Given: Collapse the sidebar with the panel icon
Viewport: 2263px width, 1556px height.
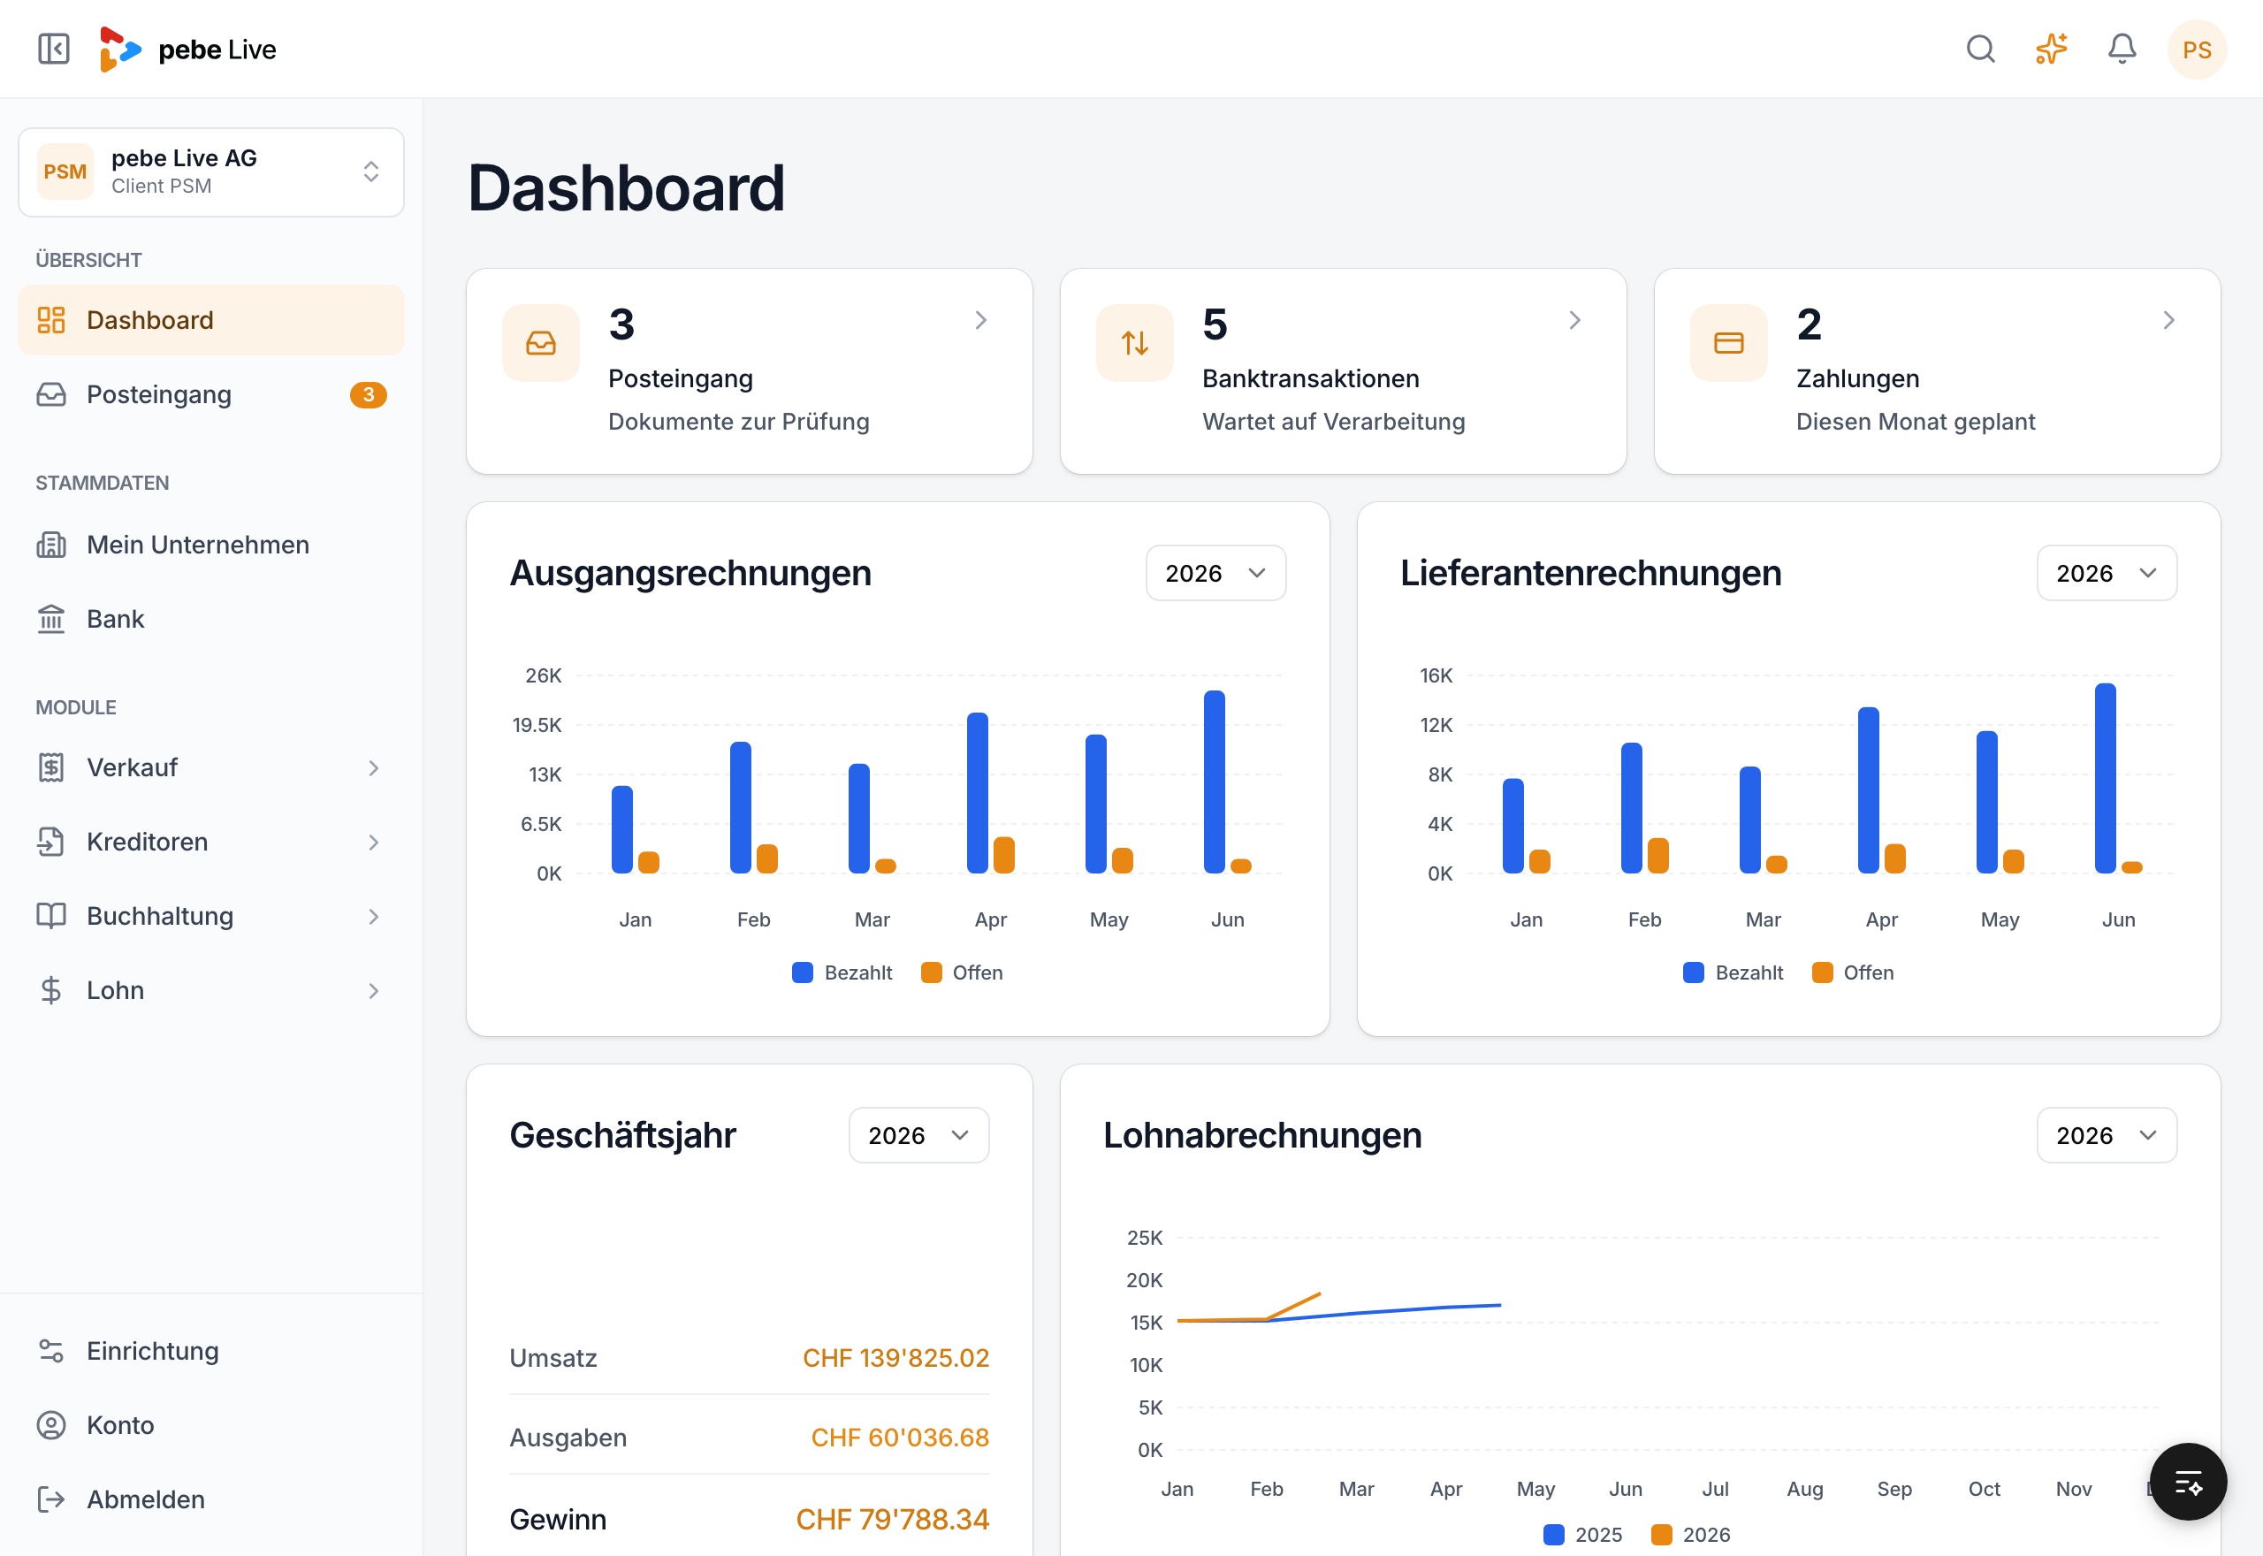Looking at the screenshot, I should pos(54,49).
